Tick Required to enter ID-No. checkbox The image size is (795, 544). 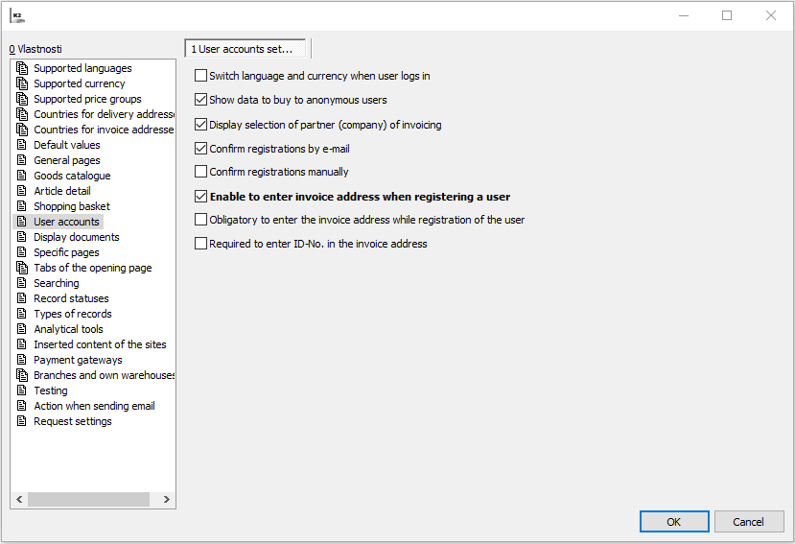200,244
